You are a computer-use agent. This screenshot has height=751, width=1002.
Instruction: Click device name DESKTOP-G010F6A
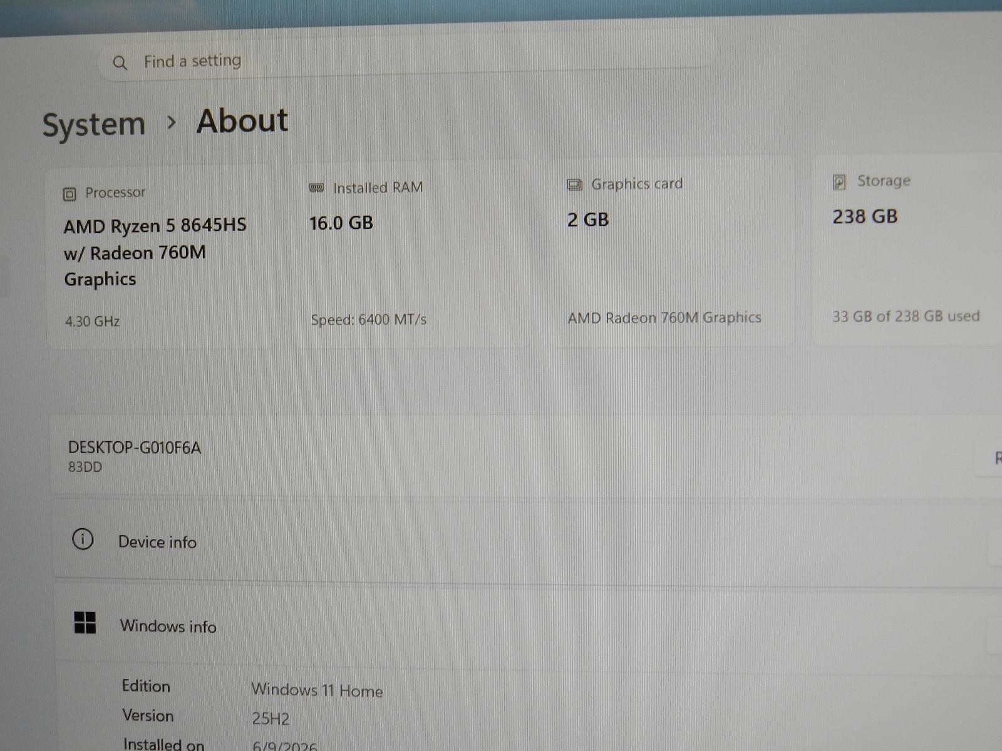coord(135,447)
